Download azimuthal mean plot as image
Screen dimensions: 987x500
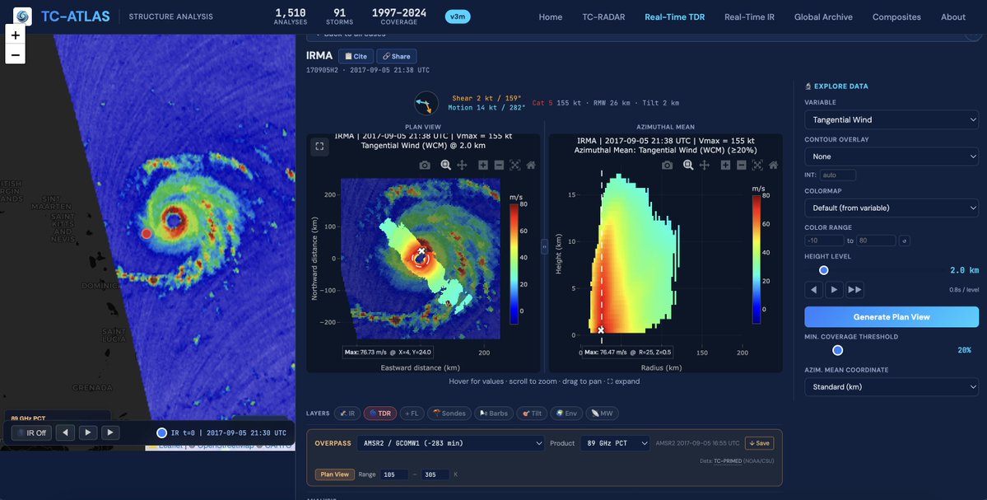[668, 165]
